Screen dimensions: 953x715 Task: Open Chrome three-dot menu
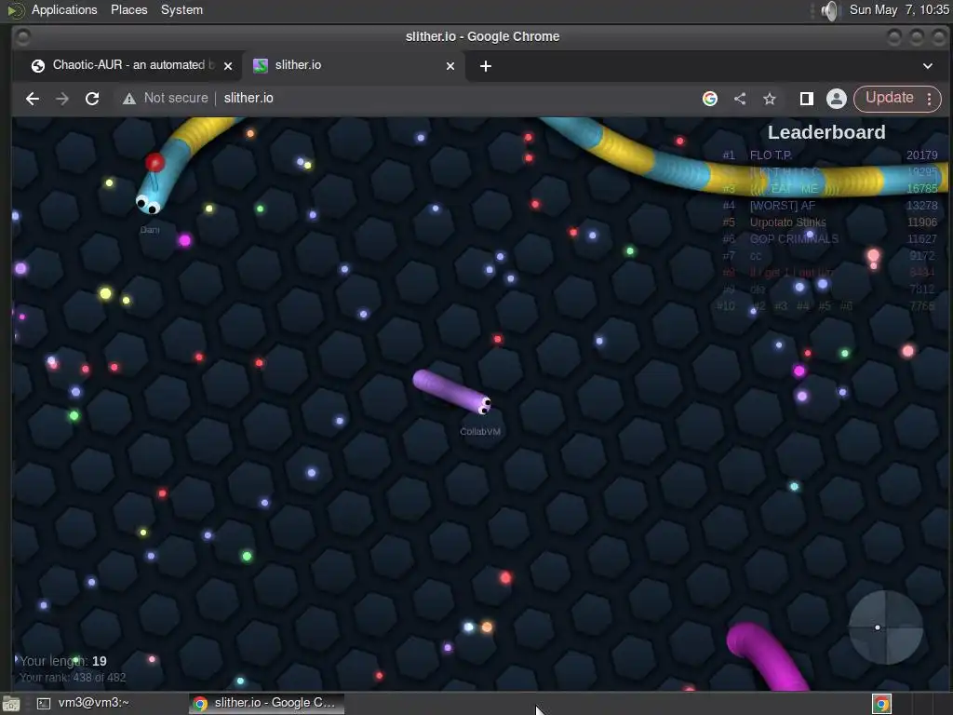coord(930,99)
